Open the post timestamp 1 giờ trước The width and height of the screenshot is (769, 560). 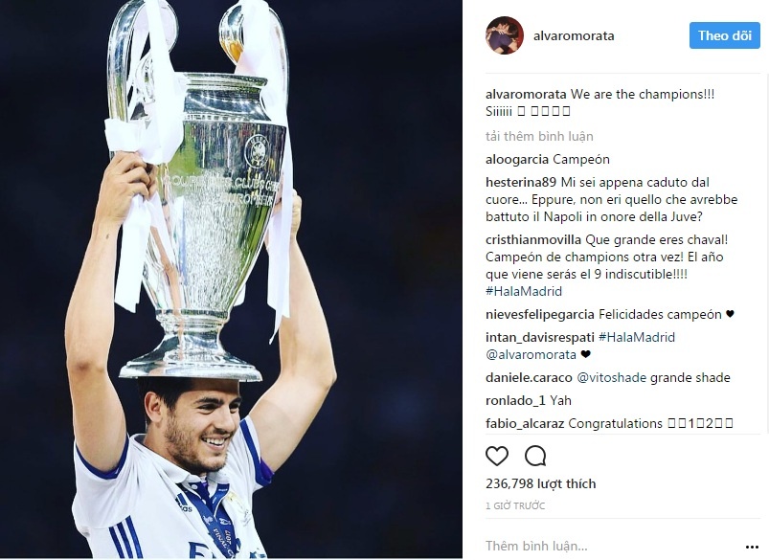[x=515, y=505]
